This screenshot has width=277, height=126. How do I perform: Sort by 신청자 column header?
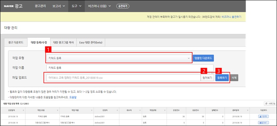pyautogui.click(x=106, y=110)
